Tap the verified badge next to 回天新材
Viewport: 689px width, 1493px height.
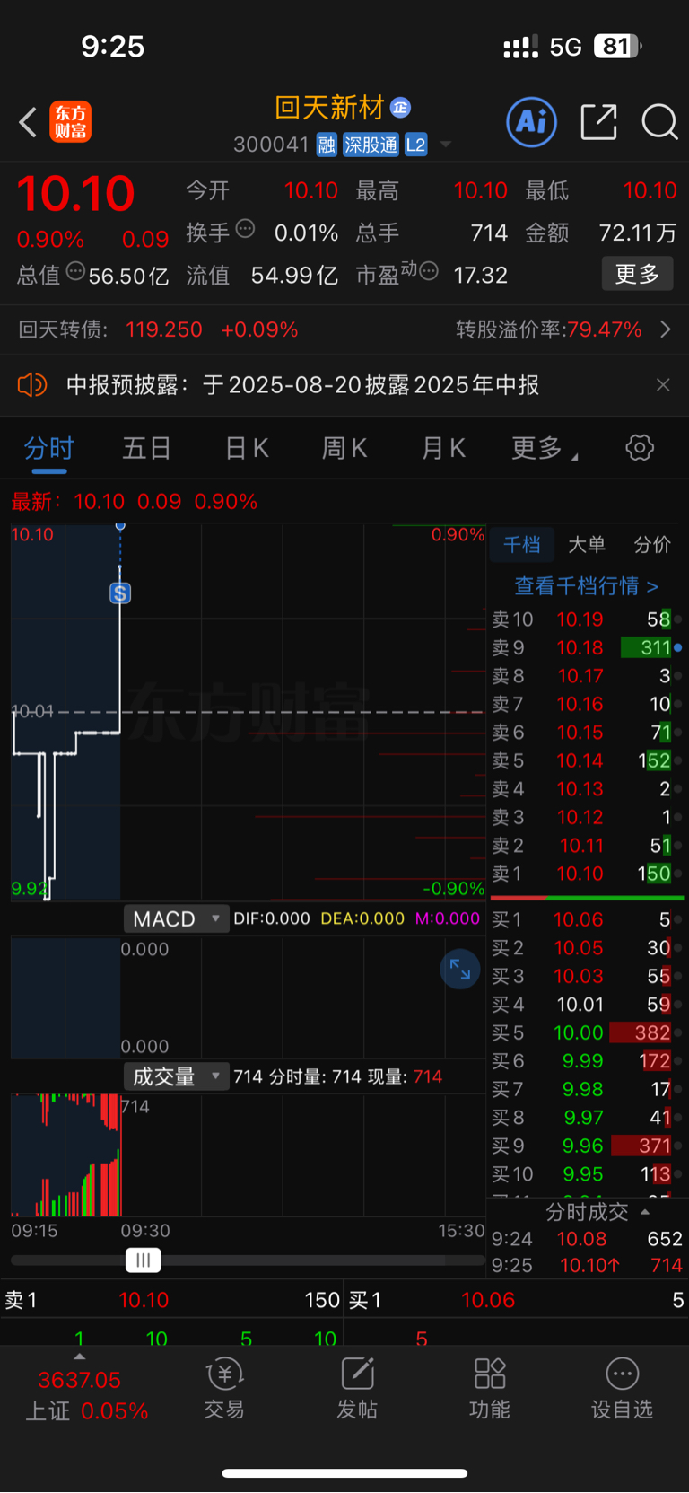pos(400,108)
